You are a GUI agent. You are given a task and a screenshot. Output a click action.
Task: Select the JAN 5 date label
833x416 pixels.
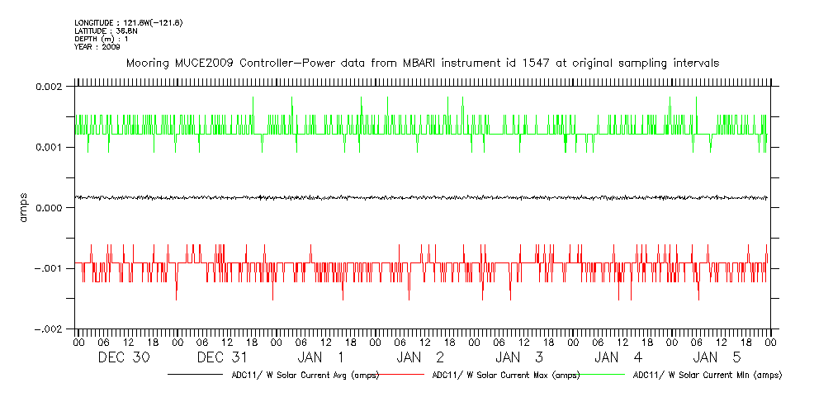(x=717, y=357)
